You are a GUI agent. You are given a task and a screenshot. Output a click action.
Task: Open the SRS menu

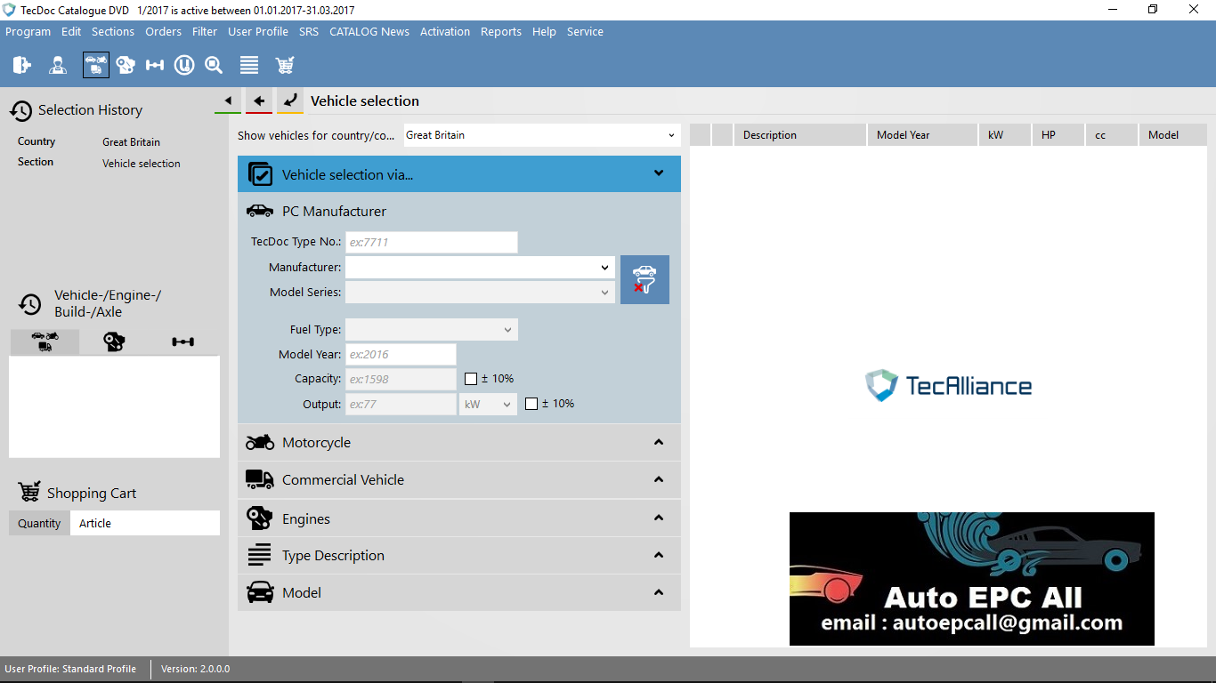(309, 31)
